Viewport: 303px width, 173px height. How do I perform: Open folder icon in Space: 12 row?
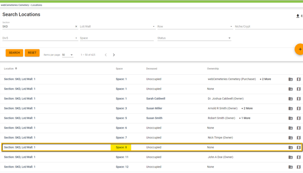pyautogui.click(x=290, y=167)
